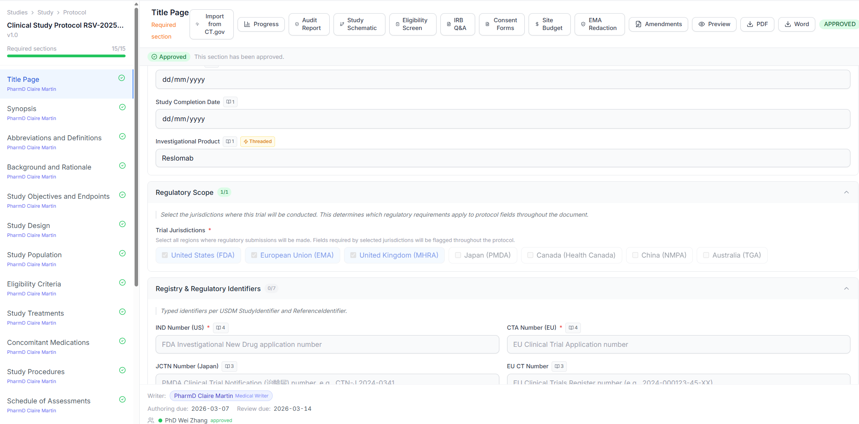Click the Investigational Product field Reslomab
Screen dimensions: 859x424
point(502,158)
